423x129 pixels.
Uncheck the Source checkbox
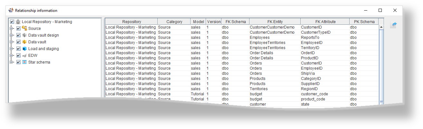pyautogui.click(x=18, y=28)
